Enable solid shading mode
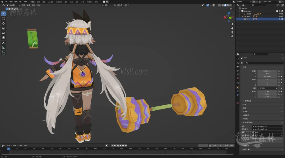Screen dimensions: 285x158 [225, 5]
